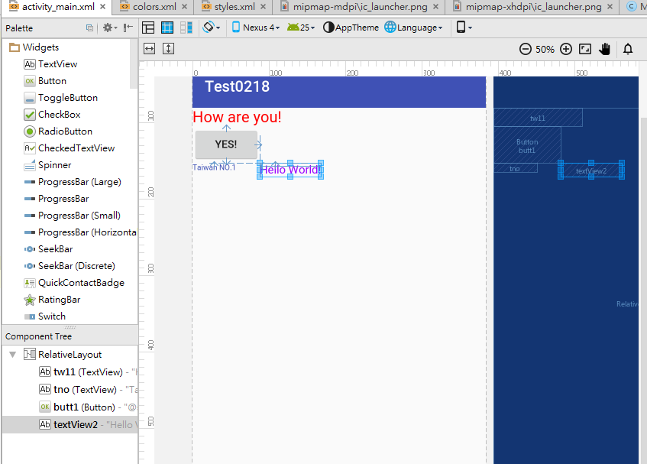647x464 pixels.
Task: Zoom out with the minus icon
Action: [526, 49]
